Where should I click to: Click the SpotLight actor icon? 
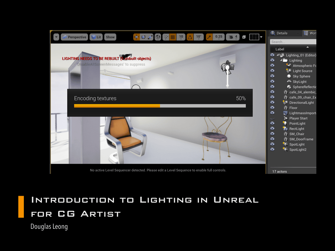click(x=285, y=144)
